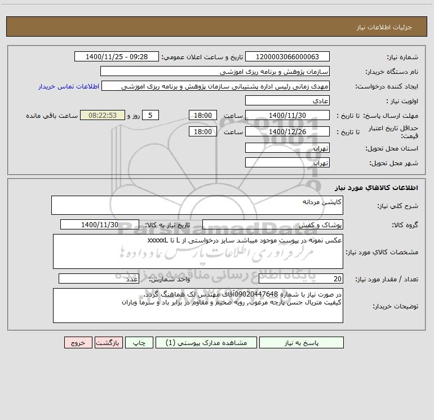Screen dimensions: 434x420
Task: Click the quantity field showing 20
Action: [x=301, y=278]
